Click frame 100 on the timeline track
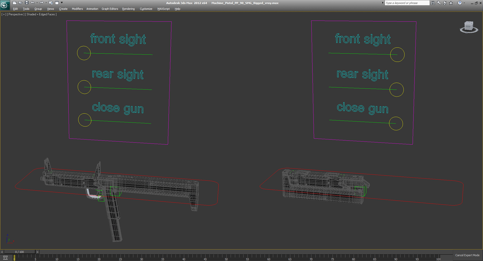483x261 pixels. coord(438,258)
